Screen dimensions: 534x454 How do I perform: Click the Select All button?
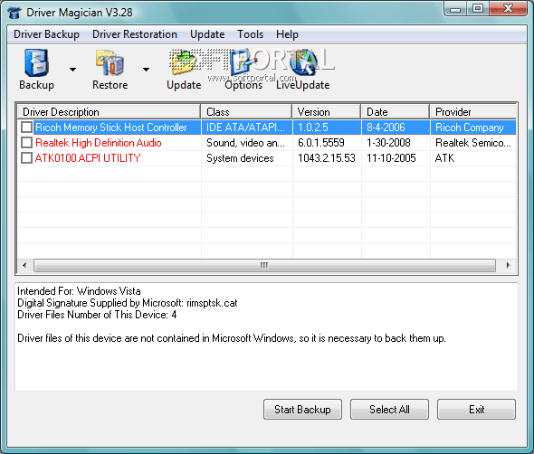pos(389,409)
